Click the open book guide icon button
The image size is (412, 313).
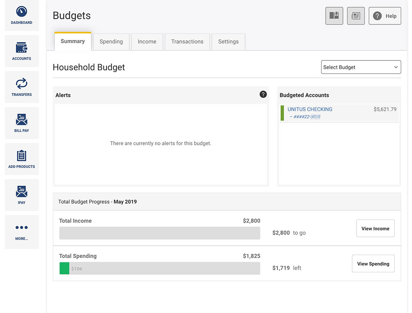334,16
